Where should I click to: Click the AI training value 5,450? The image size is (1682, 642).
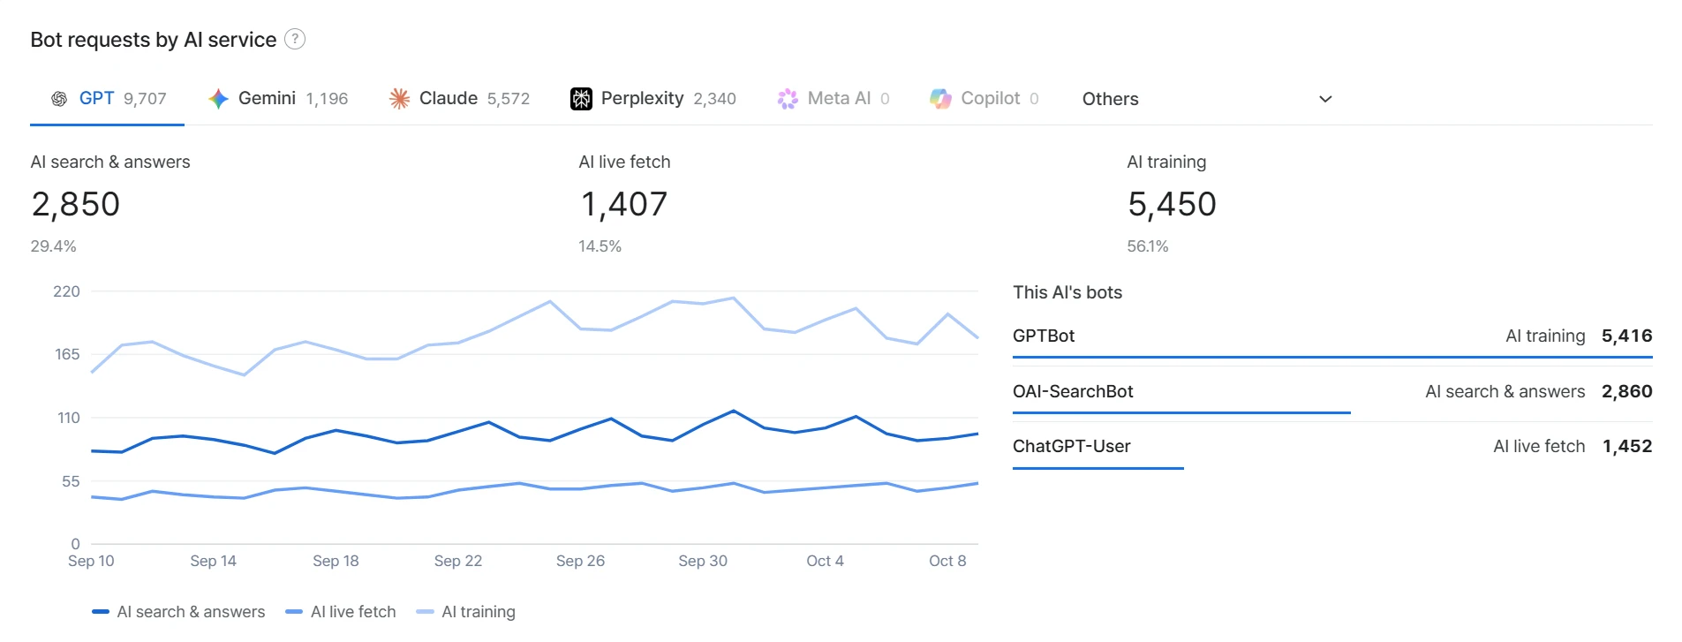point(1173,204)
